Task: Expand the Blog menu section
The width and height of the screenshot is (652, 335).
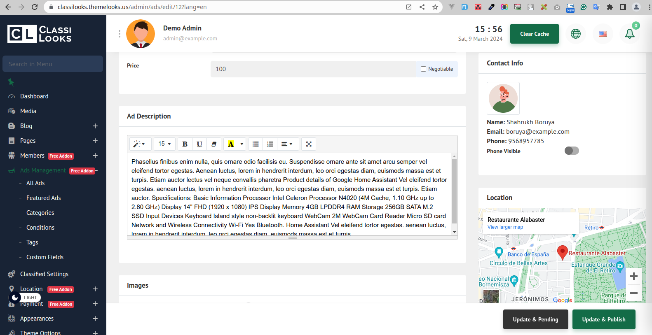Action: pos(95,126)
